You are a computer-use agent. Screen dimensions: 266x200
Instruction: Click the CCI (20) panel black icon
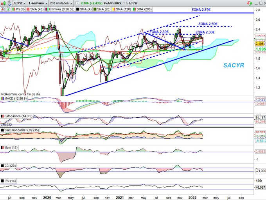pos(2,166)
